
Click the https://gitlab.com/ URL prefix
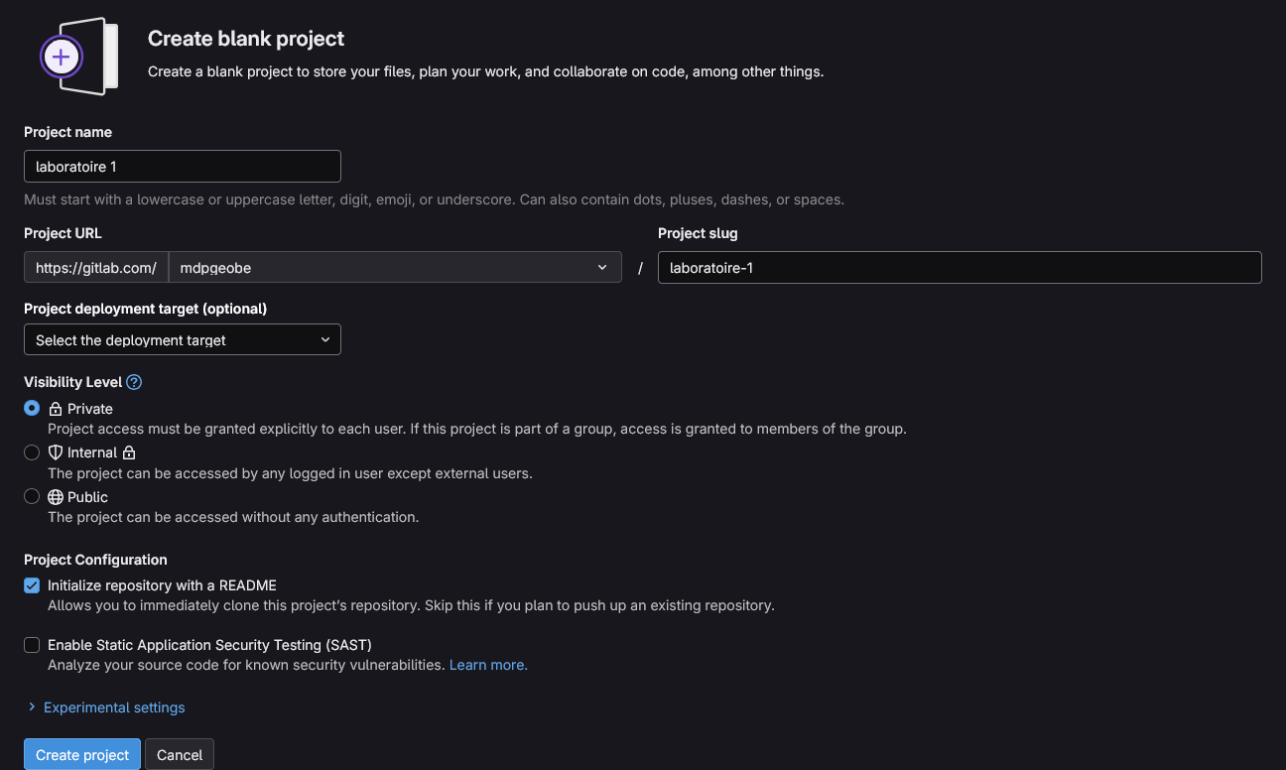click(96, 267)
